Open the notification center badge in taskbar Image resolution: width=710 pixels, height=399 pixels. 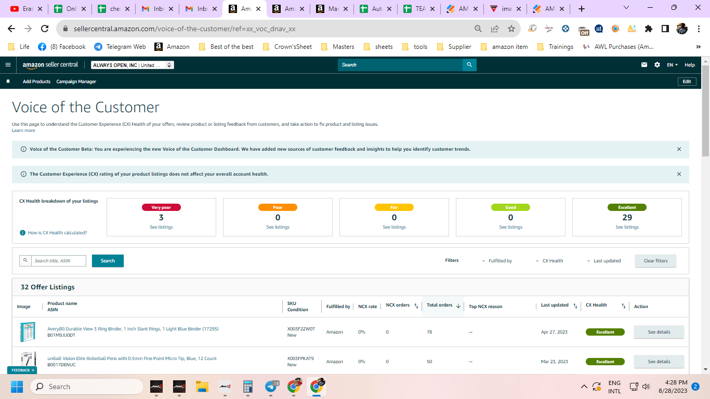695,387
